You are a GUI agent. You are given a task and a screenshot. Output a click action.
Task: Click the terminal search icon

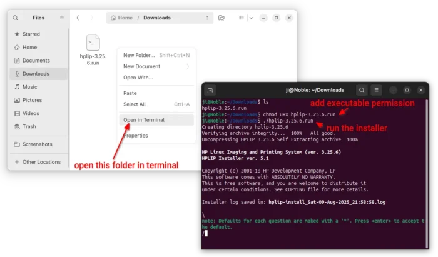(x=362, y=90)
